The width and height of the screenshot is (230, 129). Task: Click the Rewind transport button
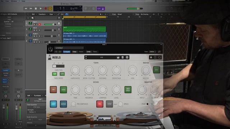(26, 9)
